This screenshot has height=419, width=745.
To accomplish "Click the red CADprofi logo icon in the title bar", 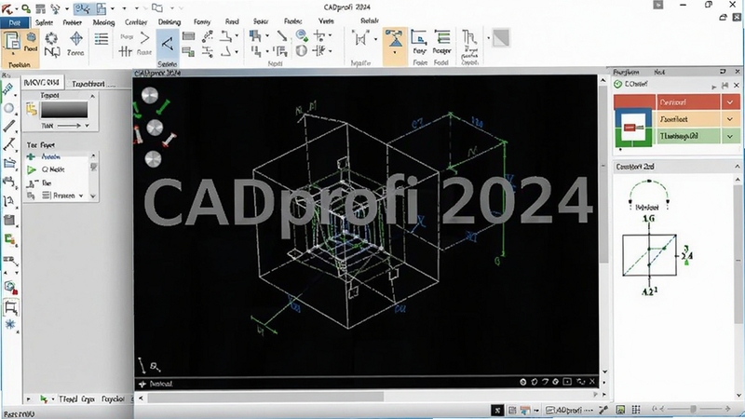I will (7, 8).
